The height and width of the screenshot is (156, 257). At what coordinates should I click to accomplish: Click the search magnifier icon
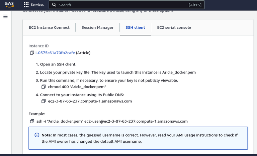click(54, 5)
